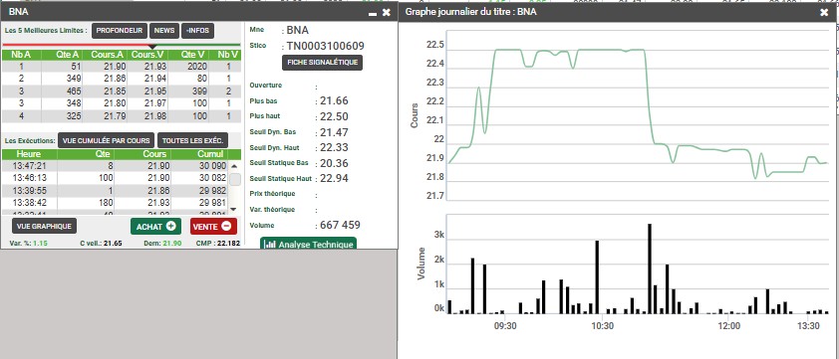Click the executions list up arrow
This screenshot has height=359, width=839.
234,166
